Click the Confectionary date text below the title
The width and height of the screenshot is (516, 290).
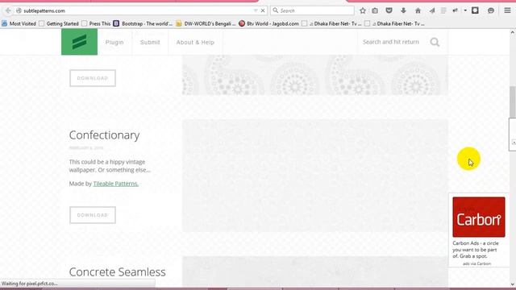tap(86, 148)
